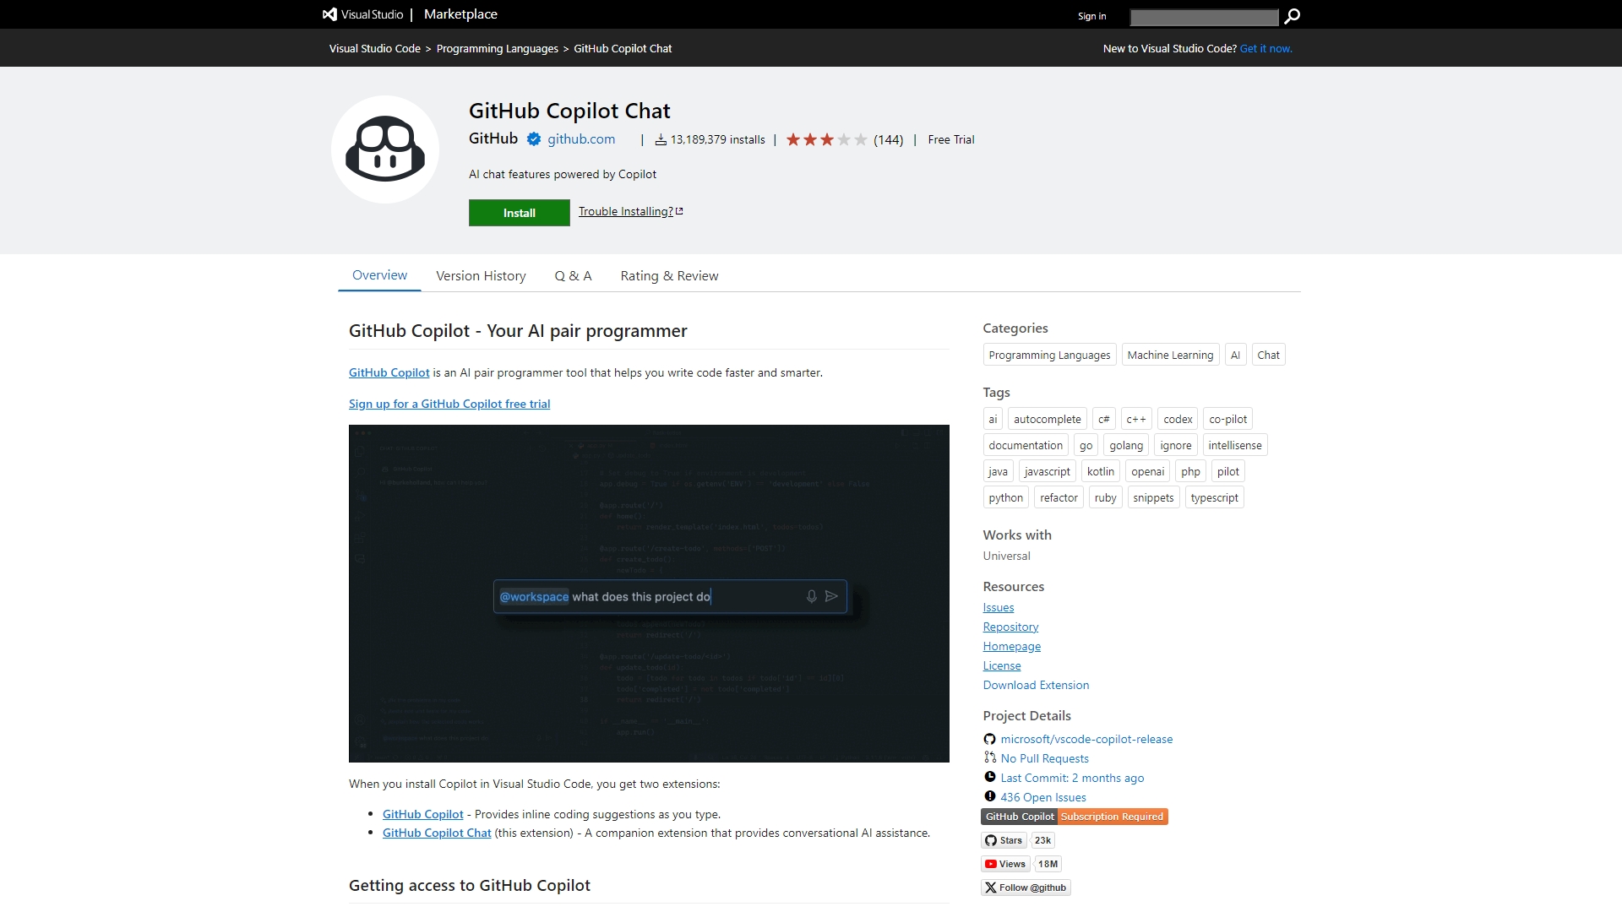
Task: Switch to Rating & Review tab
Action: coord(669,276)
